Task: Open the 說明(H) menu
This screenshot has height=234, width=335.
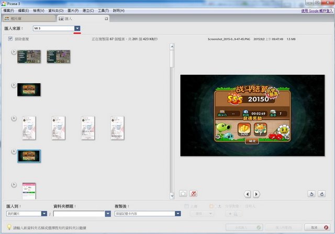Action: point(119,10)
